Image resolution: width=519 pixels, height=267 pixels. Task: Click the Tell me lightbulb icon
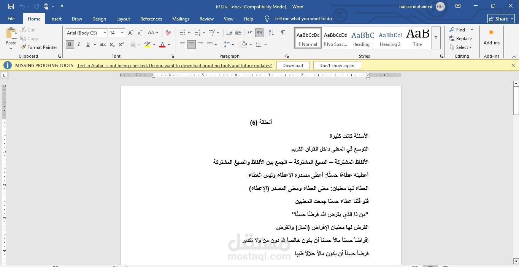267,19
